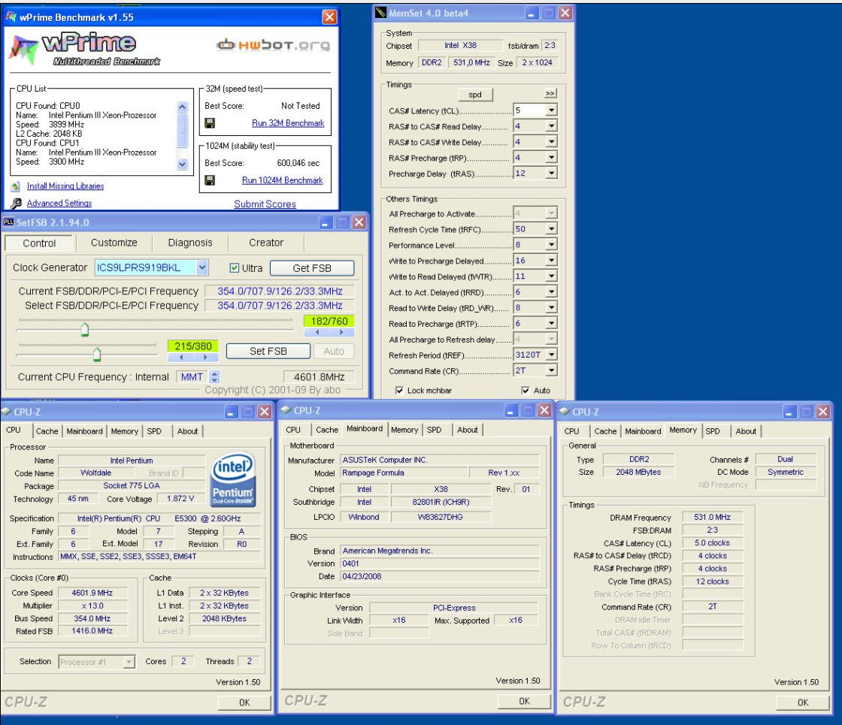Click the Advanced Settings wrench icon

tap(16, 204)
